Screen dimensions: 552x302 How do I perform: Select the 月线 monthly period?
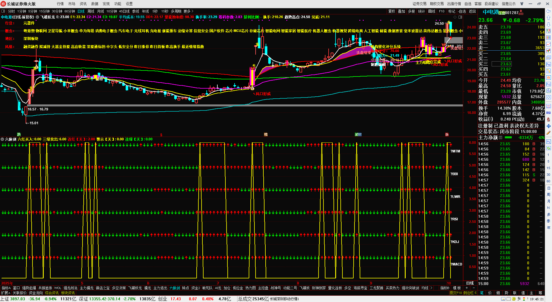coord(101,11)
